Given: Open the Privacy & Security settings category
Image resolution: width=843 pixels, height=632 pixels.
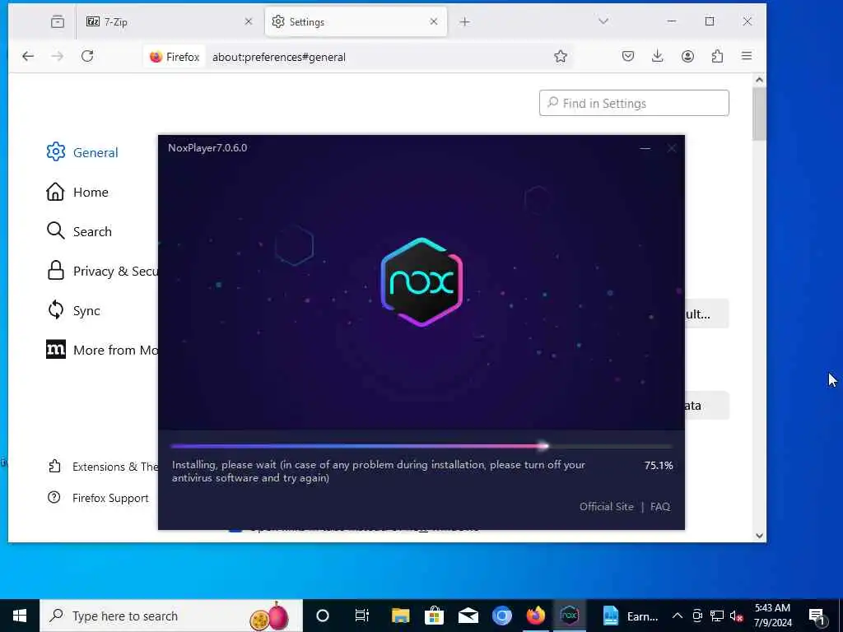Looking at the screenshot, I should (102, 271).
